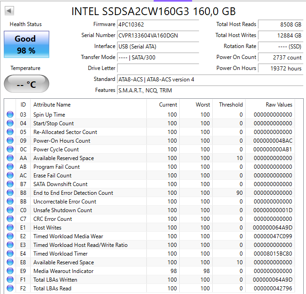The height and width of the screenshot is (294, 306).
Task: Click the Good 98 % health status box
Action: coord(26,44)
